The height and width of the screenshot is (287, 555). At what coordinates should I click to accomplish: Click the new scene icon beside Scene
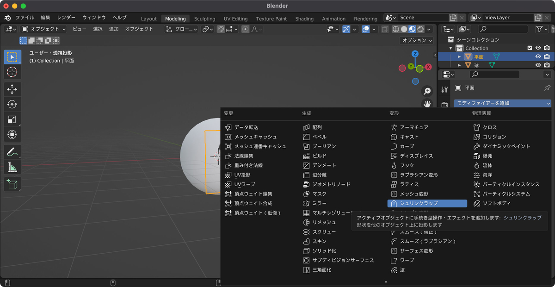point(453,18)
